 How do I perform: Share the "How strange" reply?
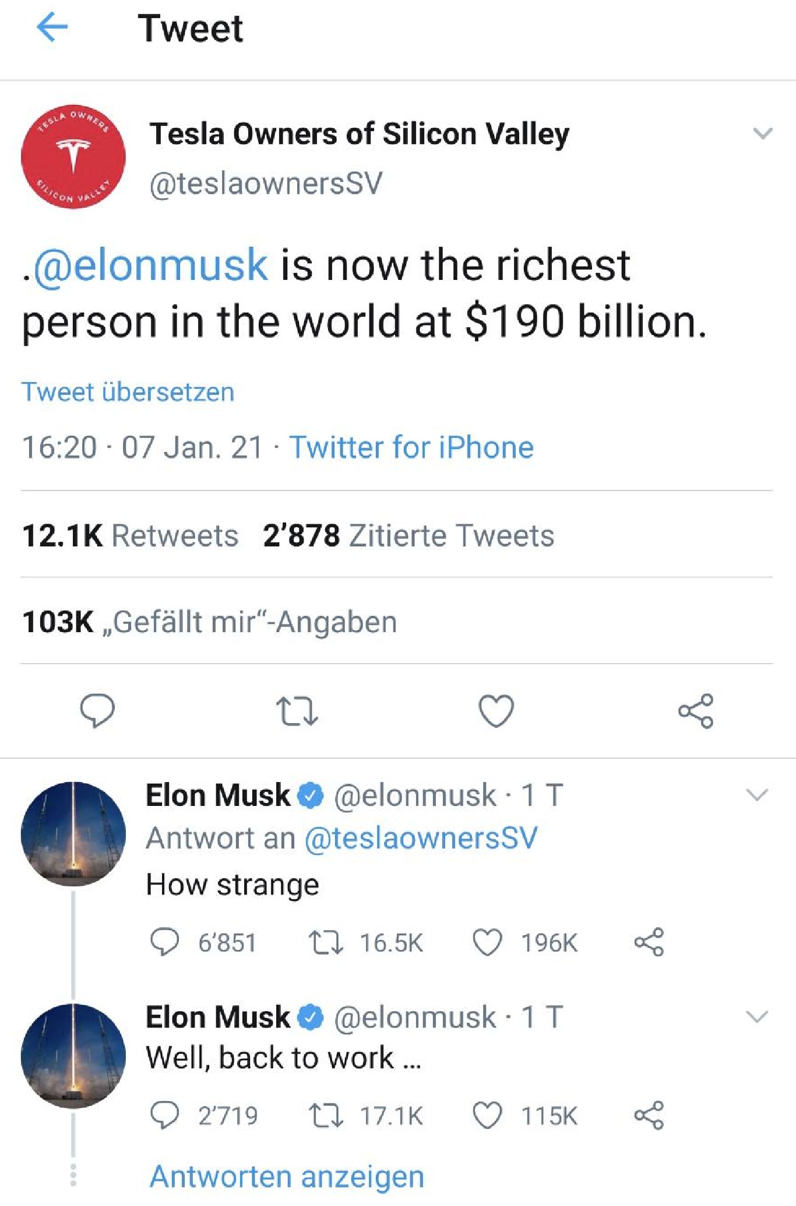point(649,942)
